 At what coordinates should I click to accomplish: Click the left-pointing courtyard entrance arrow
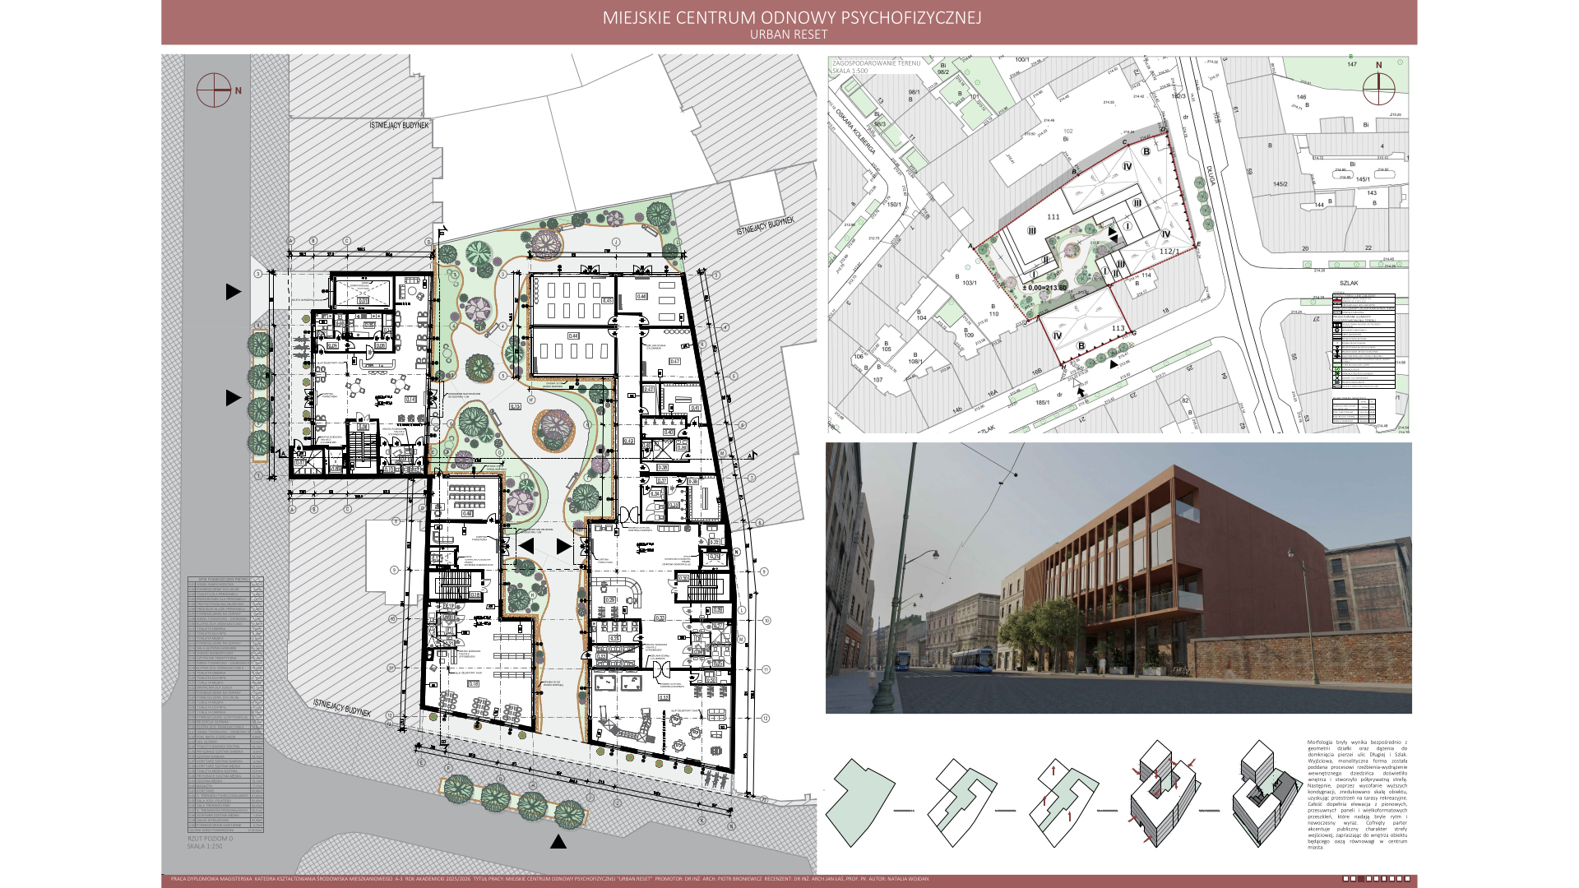tap(526, 545)
